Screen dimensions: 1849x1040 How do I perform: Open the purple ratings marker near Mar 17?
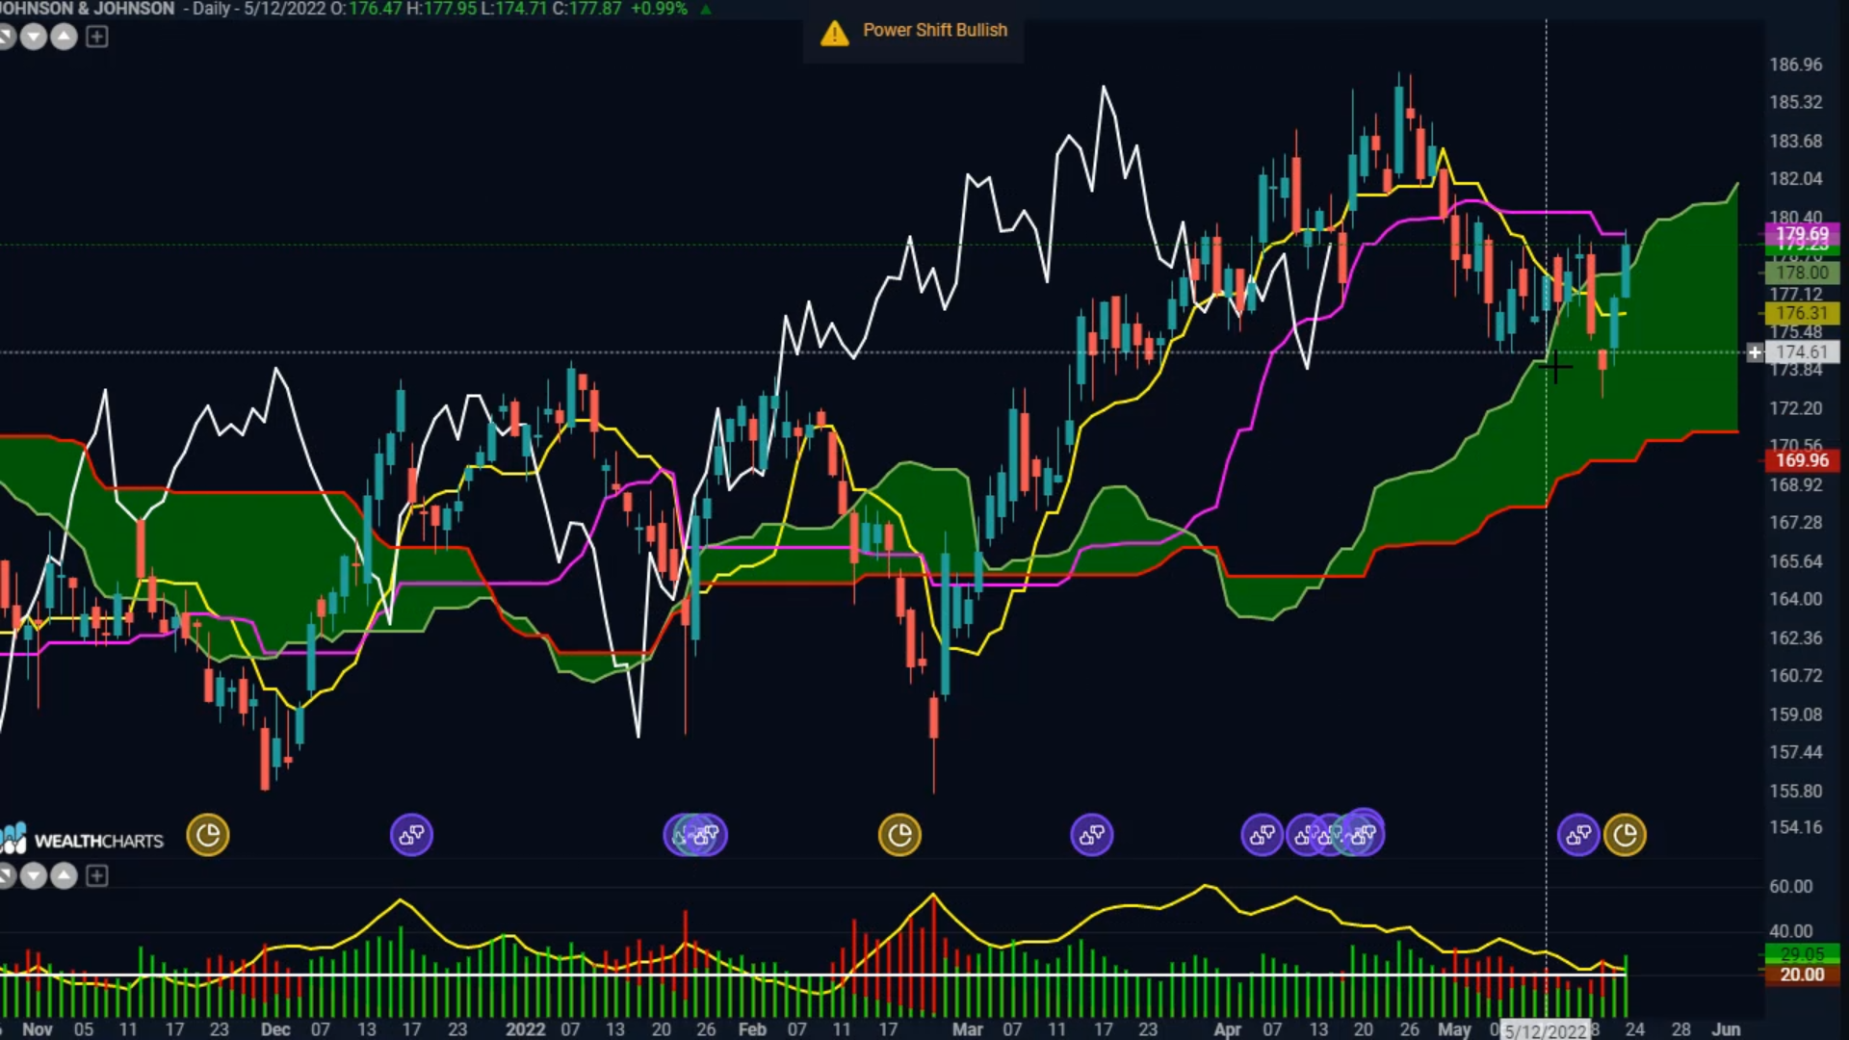point(1092,835)
